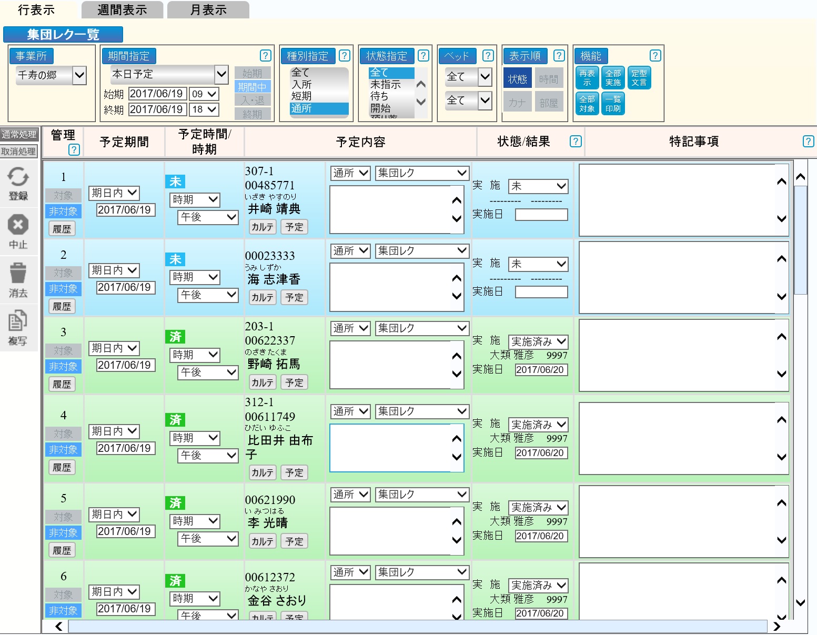The width and height of the screenshot is (817, 635).
Task: Click the 登録 (register) icon in sidebar
Action: [x=18, y=178]
